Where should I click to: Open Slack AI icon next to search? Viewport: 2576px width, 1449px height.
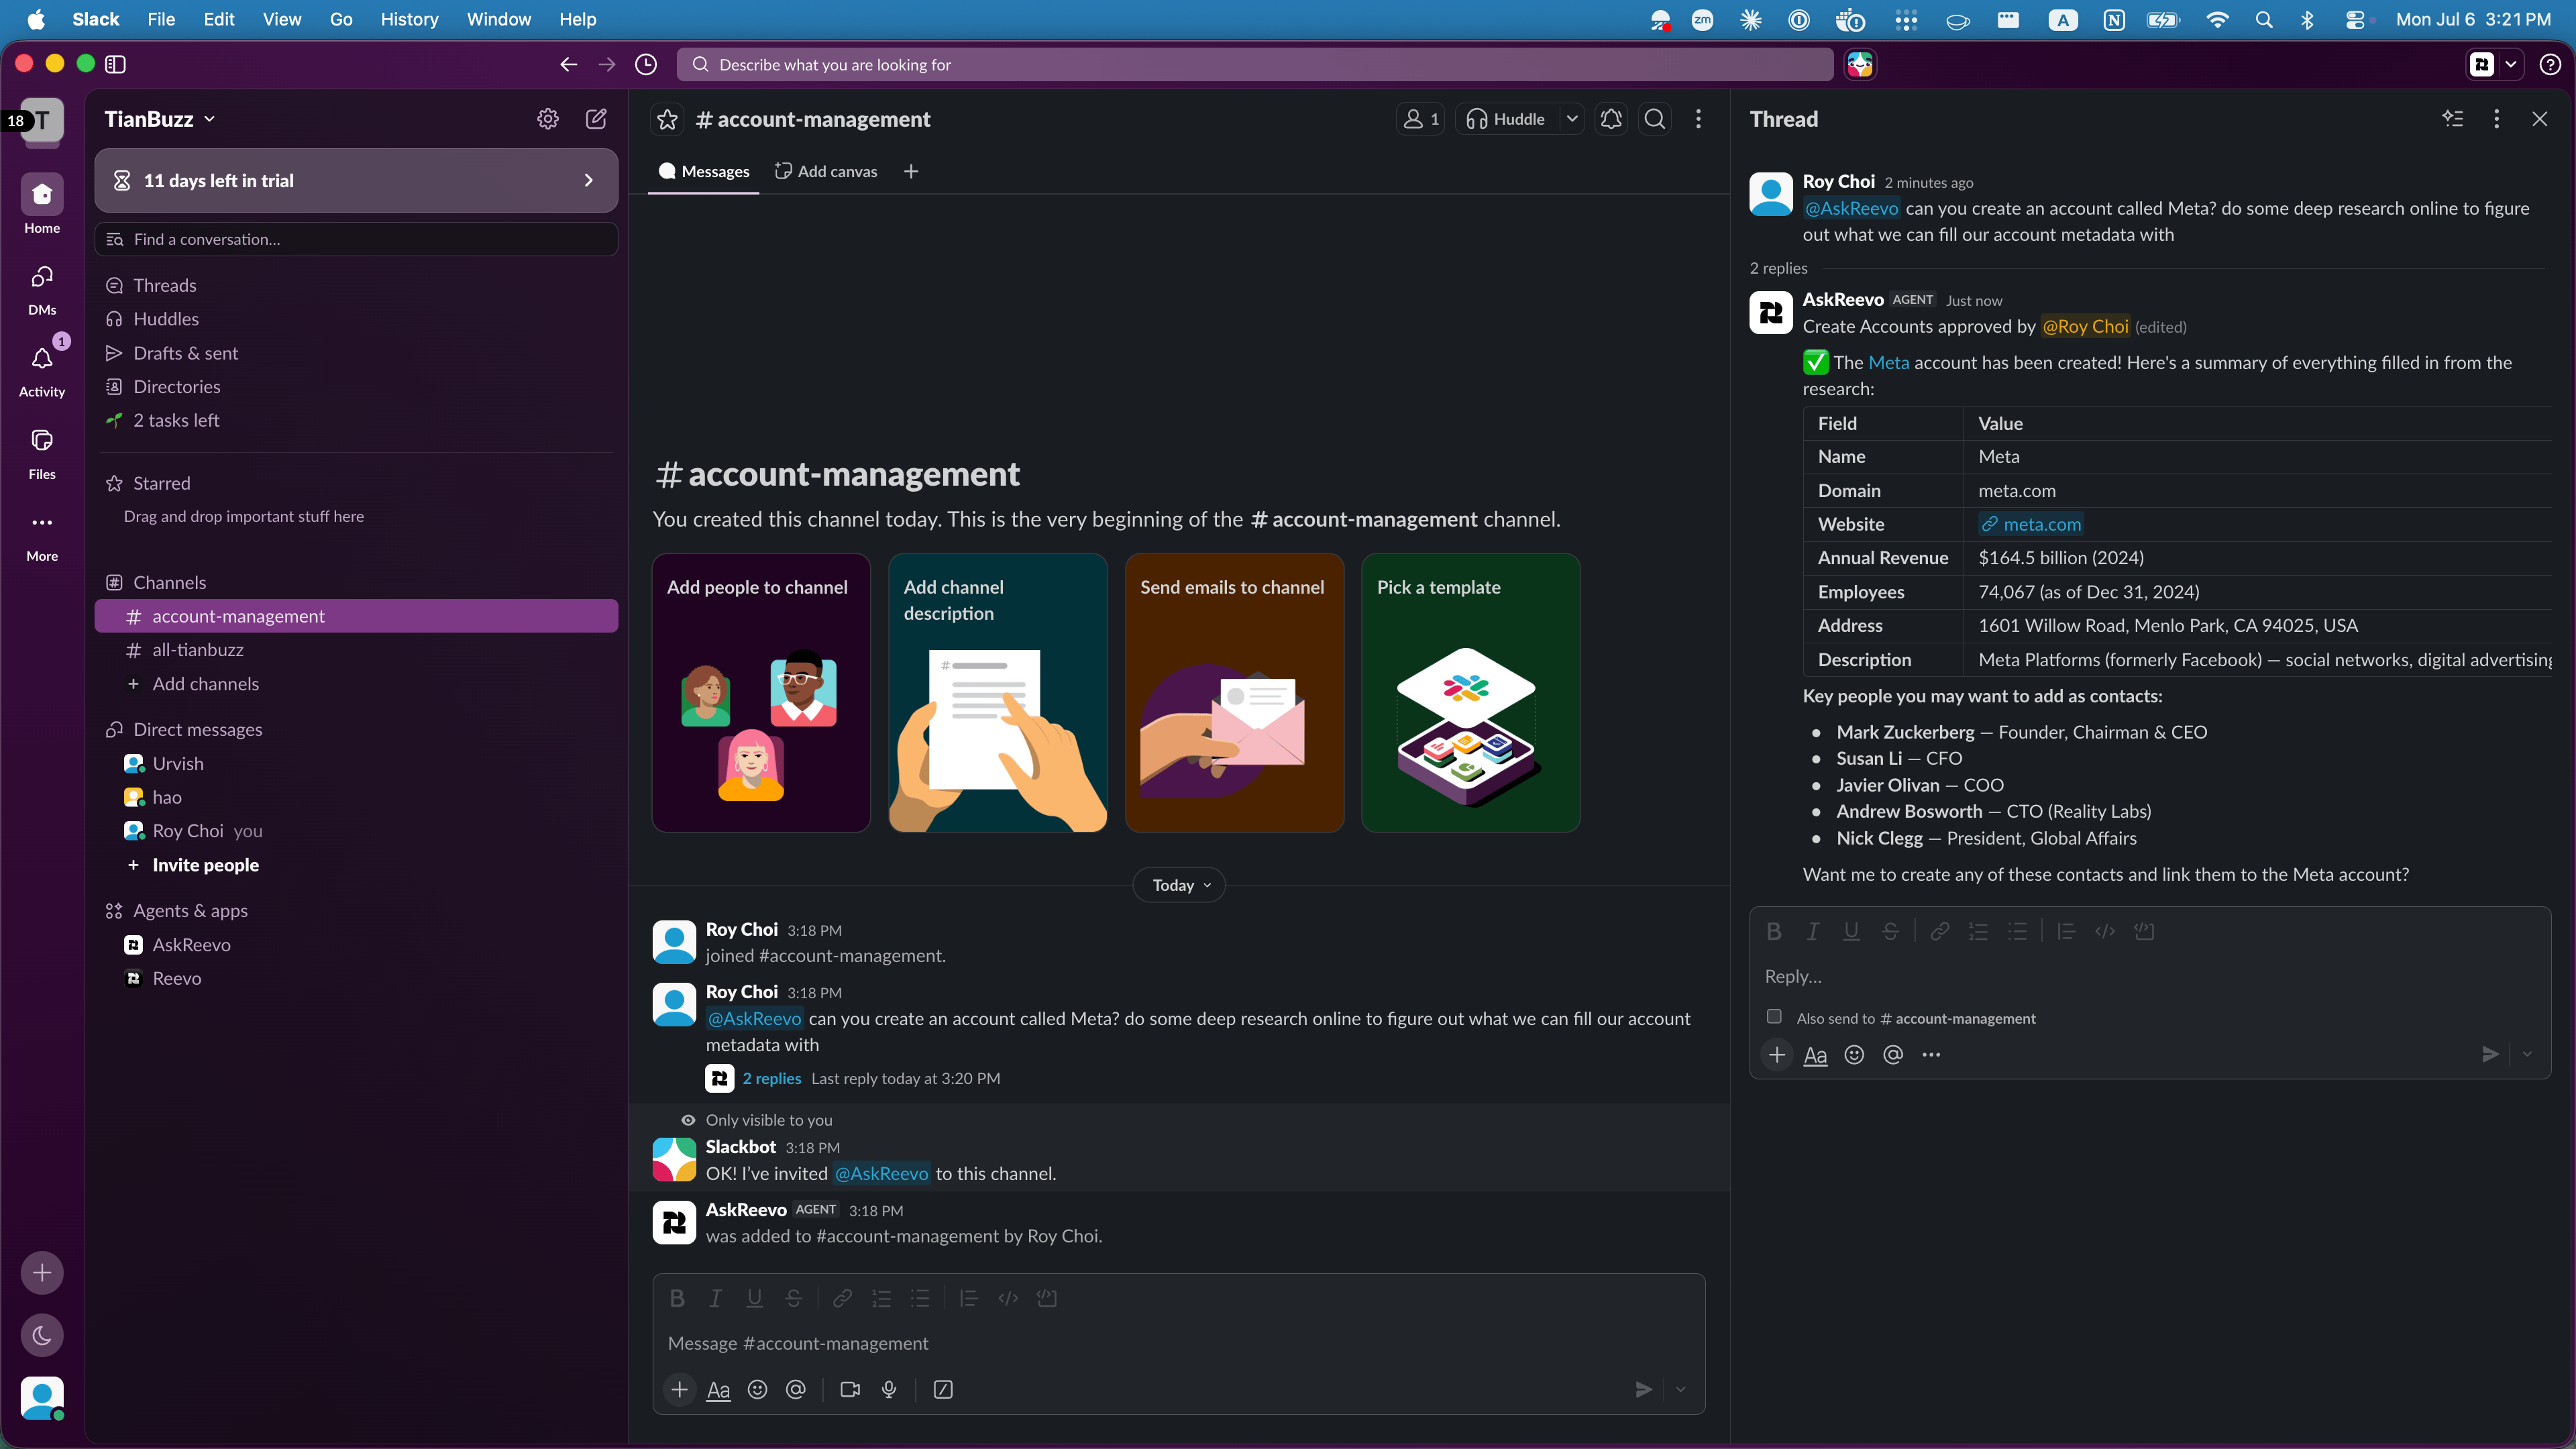[x=1859, y=64]
